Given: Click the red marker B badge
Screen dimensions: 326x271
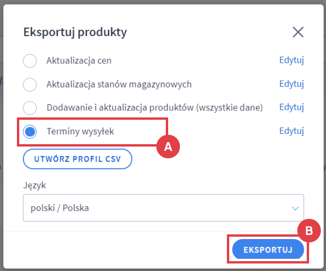Looking at the screenshot, I should (x=309, y=231).
